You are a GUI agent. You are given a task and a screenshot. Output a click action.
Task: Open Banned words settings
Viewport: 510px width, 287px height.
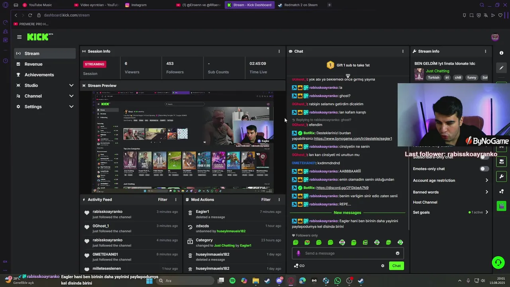pyautogui.click(x=451, y=192)
